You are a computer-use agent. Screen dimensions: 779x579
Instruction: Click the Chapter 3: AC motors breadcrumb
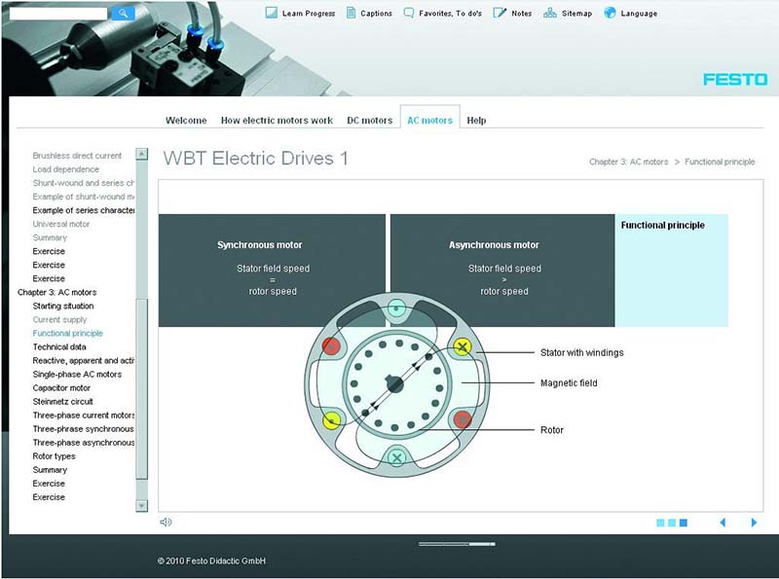click(x=628, y=162)
